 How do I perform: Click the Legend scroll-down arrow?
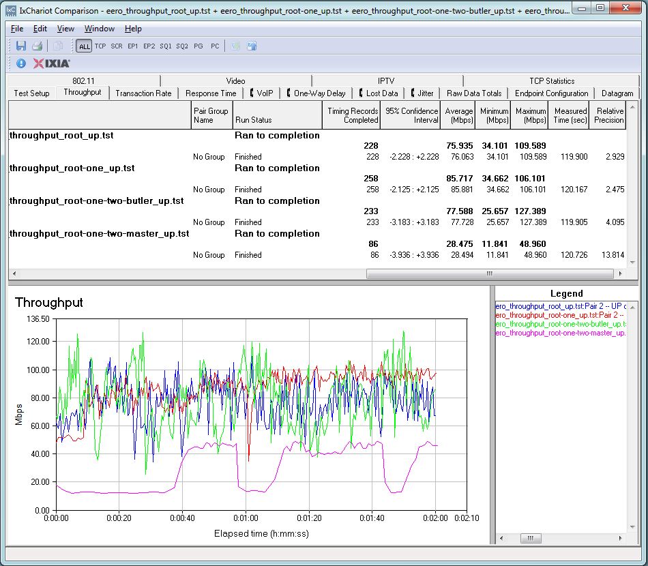(632, 526)
